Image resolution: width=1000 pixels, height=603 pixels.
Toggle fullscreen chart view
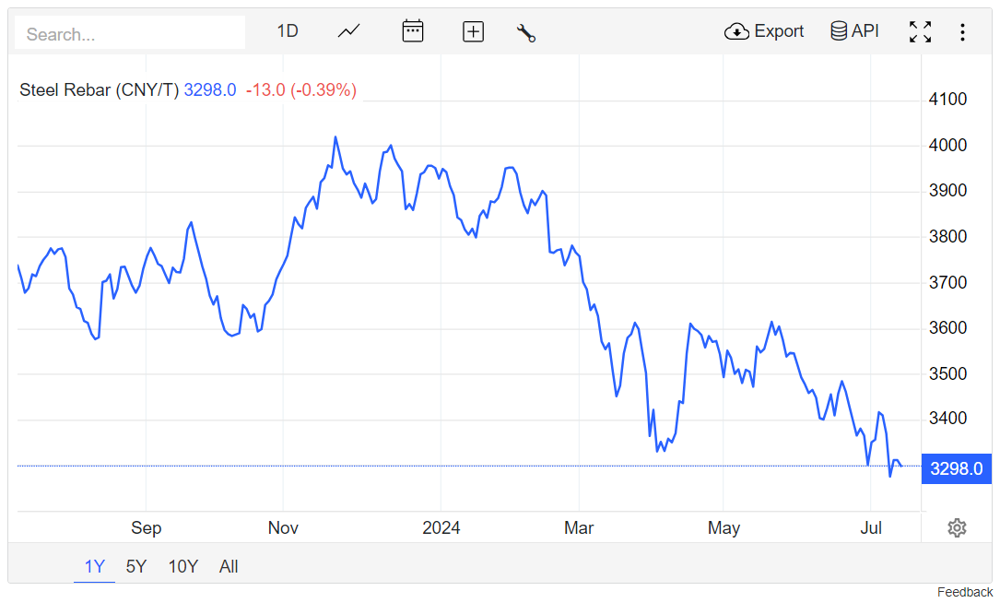click(920, 32)
